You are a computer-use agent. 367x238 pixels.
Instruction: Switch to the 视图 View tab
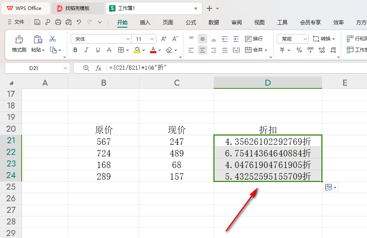point(260,22)
